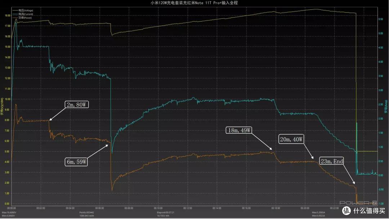Click the 00:02:00 time axis label

click(x=41, y=208)
